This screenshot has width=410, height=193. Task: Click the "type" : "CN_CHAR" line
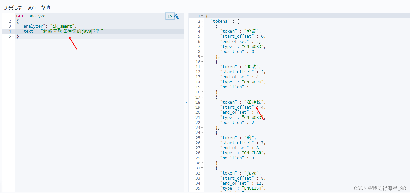243,153
